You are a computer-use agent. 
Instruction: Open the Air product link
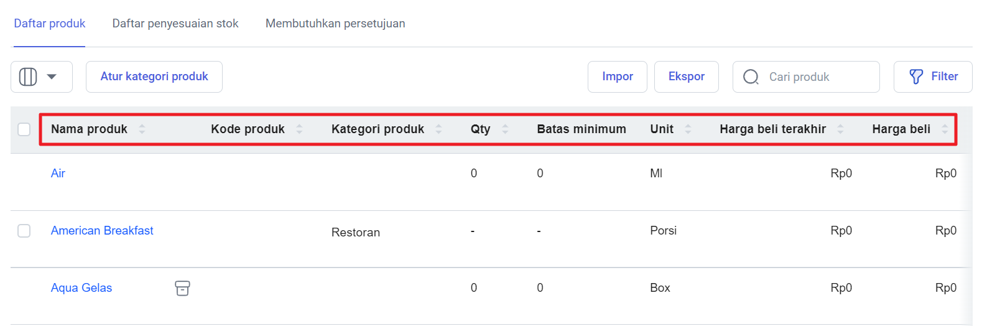point(58,174)
